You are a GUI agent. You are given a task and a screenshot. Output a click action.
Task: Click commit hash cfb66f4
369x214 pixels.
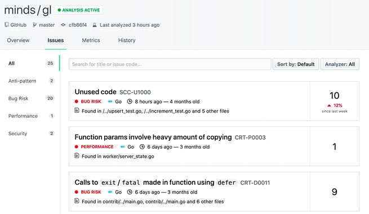78,25
